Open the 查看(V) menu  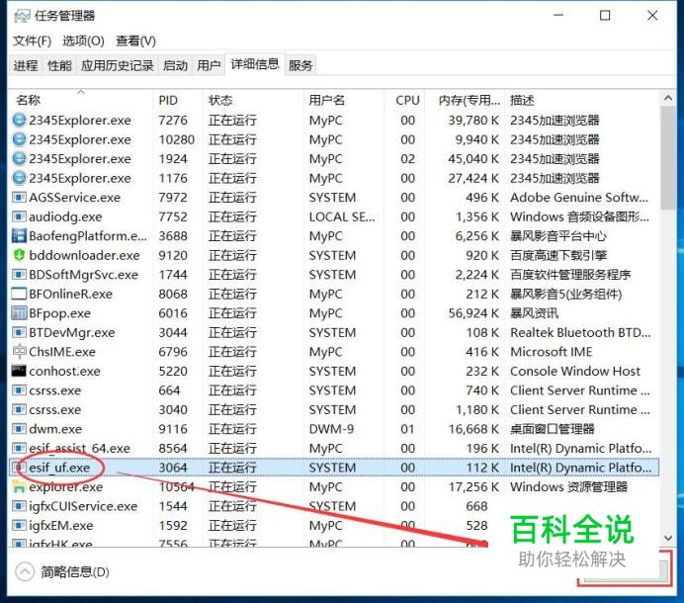(x=135, y=41)
